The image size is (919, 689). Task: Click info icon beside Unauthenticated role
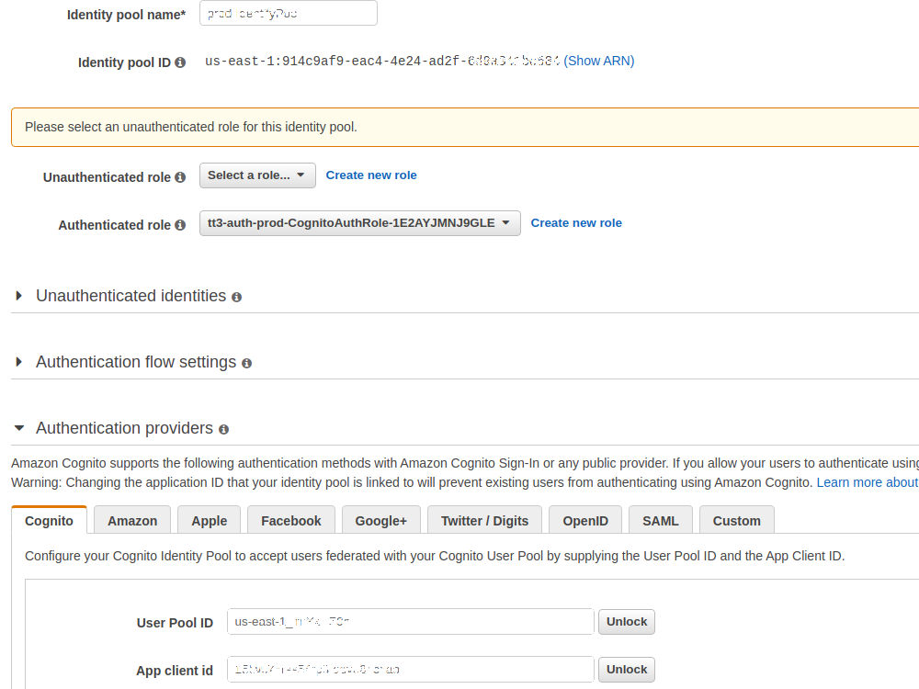180,177
